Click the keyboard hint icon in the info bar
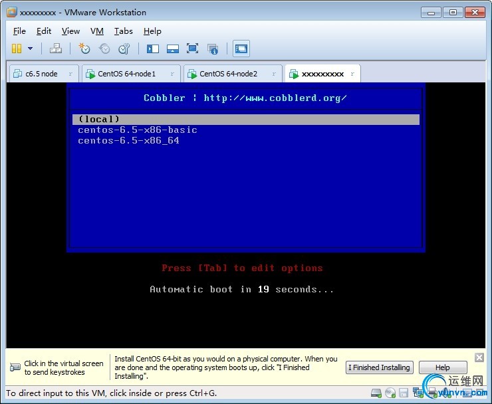 [15, 367]
